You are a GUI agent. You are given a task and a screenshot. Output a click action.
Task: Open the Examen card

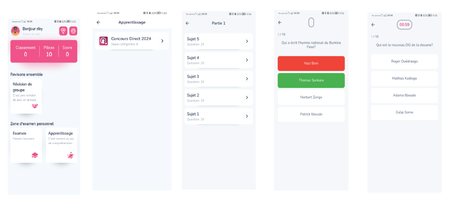pyautogui.click(x=26, y=145)
